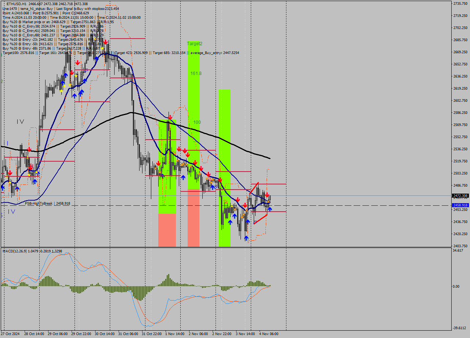470x338 pixels.
Task: Click the 2735.750 price axis label
Action: point(460,3)
